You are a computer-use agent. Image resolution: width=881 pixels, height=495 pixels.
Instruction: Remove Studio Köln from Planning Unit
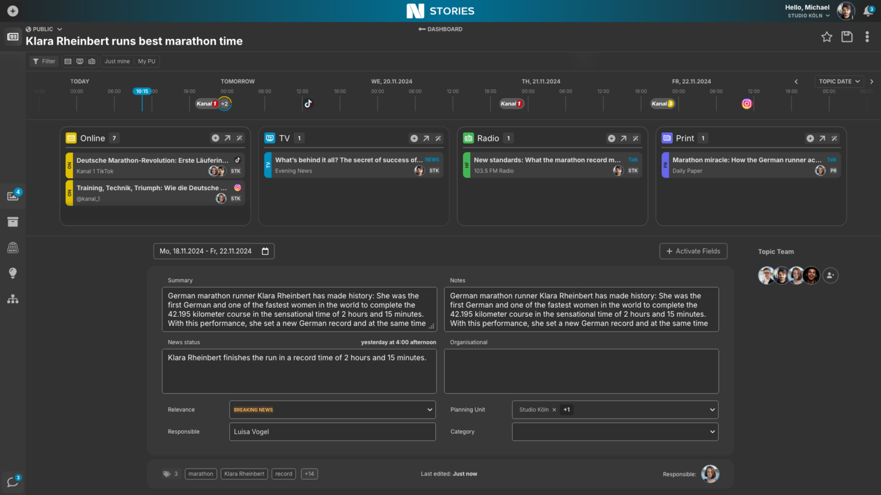pos(554,410)
